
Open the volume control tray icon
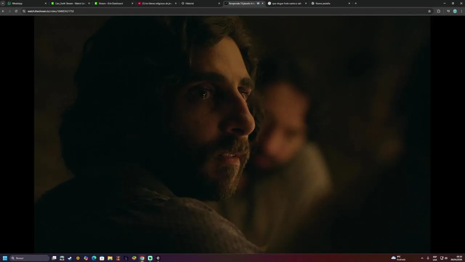446,258
